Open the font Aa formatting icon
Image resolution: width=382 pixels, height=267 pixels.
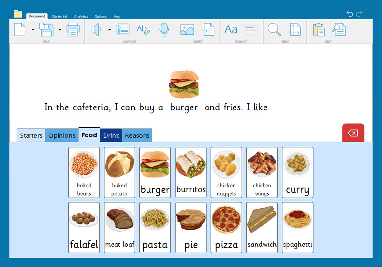pyautogui.click(x=231, y=29)
